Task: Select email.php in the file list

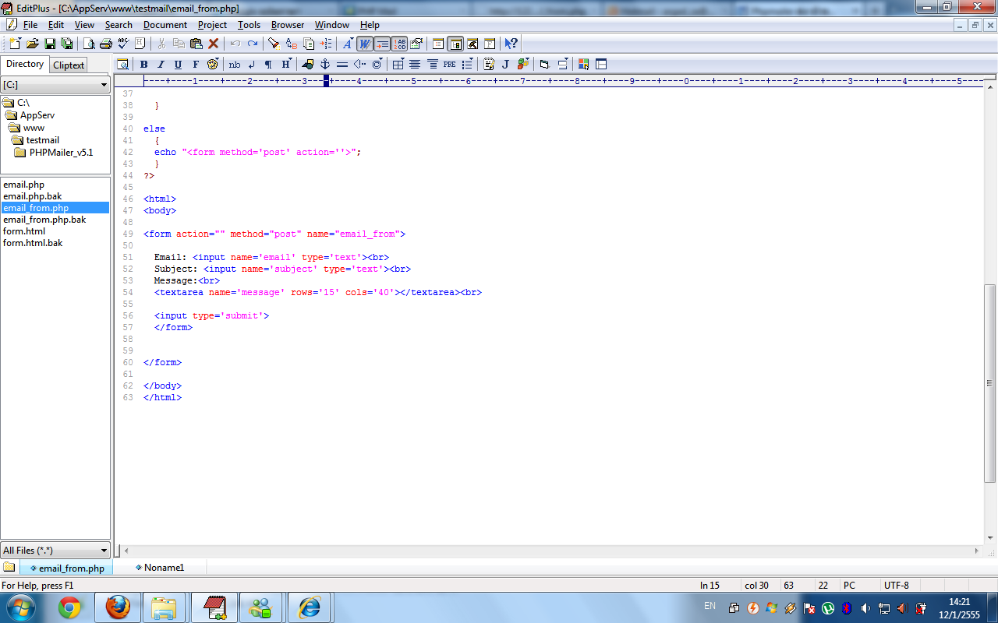Action: [x=23, y=185]
